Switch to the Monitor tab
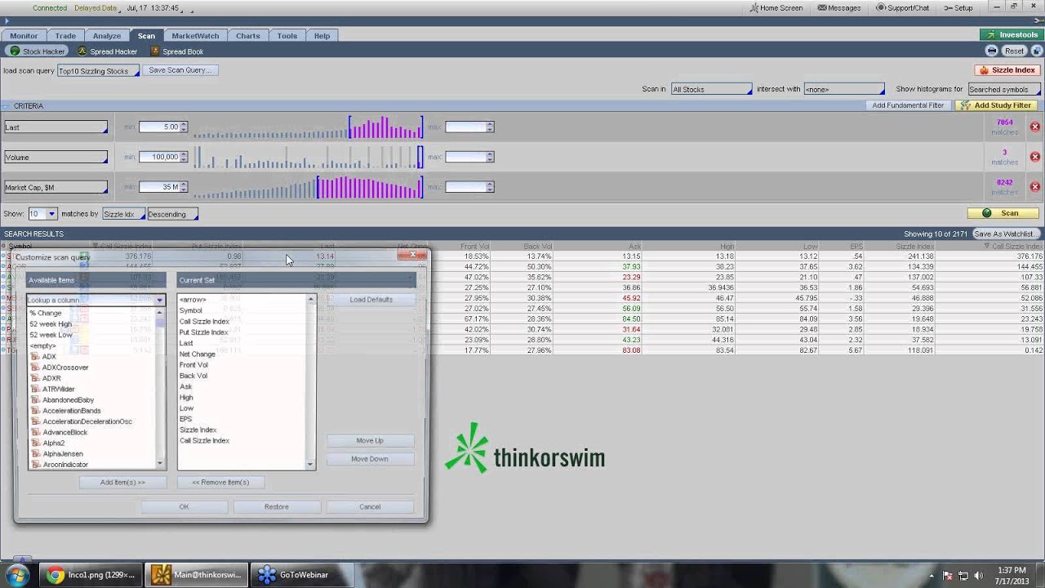1045x588 pixels. point(24,36)
